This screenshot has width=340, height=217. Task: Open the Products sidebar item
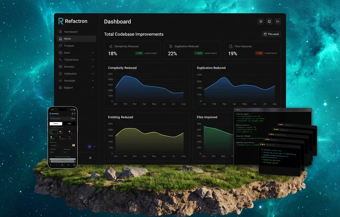click(x=69, y=46)
